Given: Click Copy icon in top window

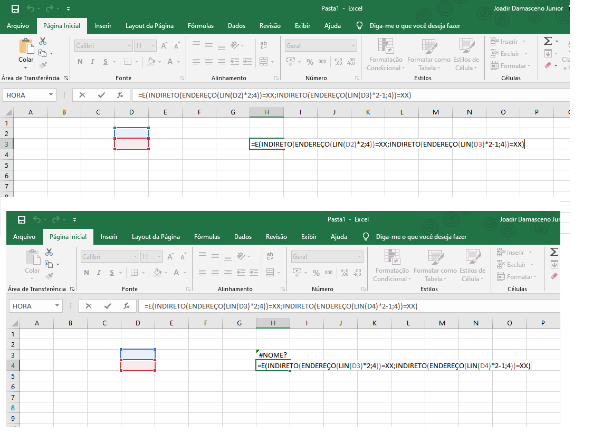Looking at the screenshot, I should (x=42, y=53).
